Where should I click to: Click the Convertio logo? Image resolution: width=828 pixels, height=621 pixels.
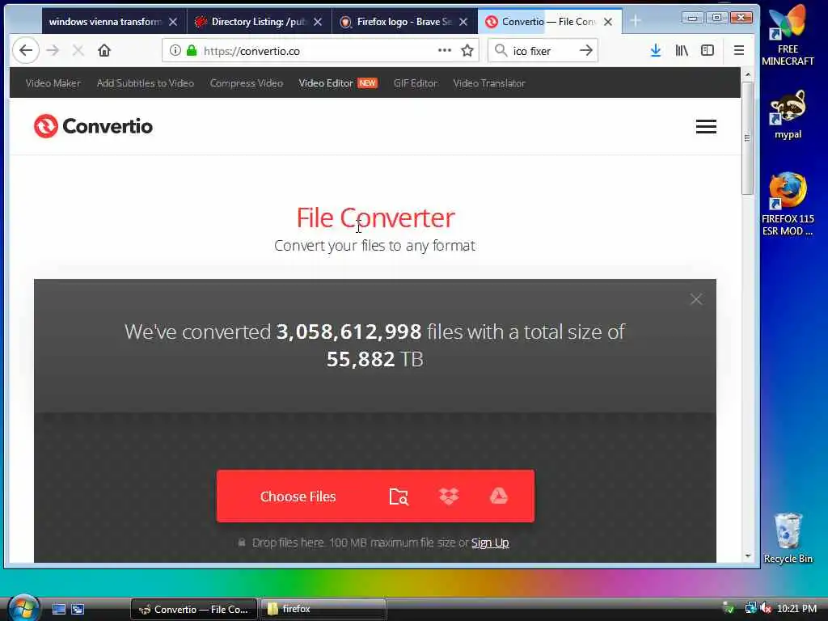[94, 126]
